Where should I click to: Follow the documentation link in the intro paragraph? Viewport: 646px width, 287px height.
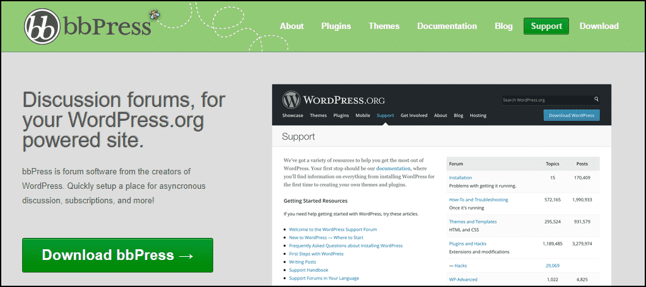coord(393,169)
